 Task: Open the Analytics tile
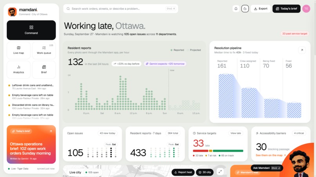(x=18, y=70)
